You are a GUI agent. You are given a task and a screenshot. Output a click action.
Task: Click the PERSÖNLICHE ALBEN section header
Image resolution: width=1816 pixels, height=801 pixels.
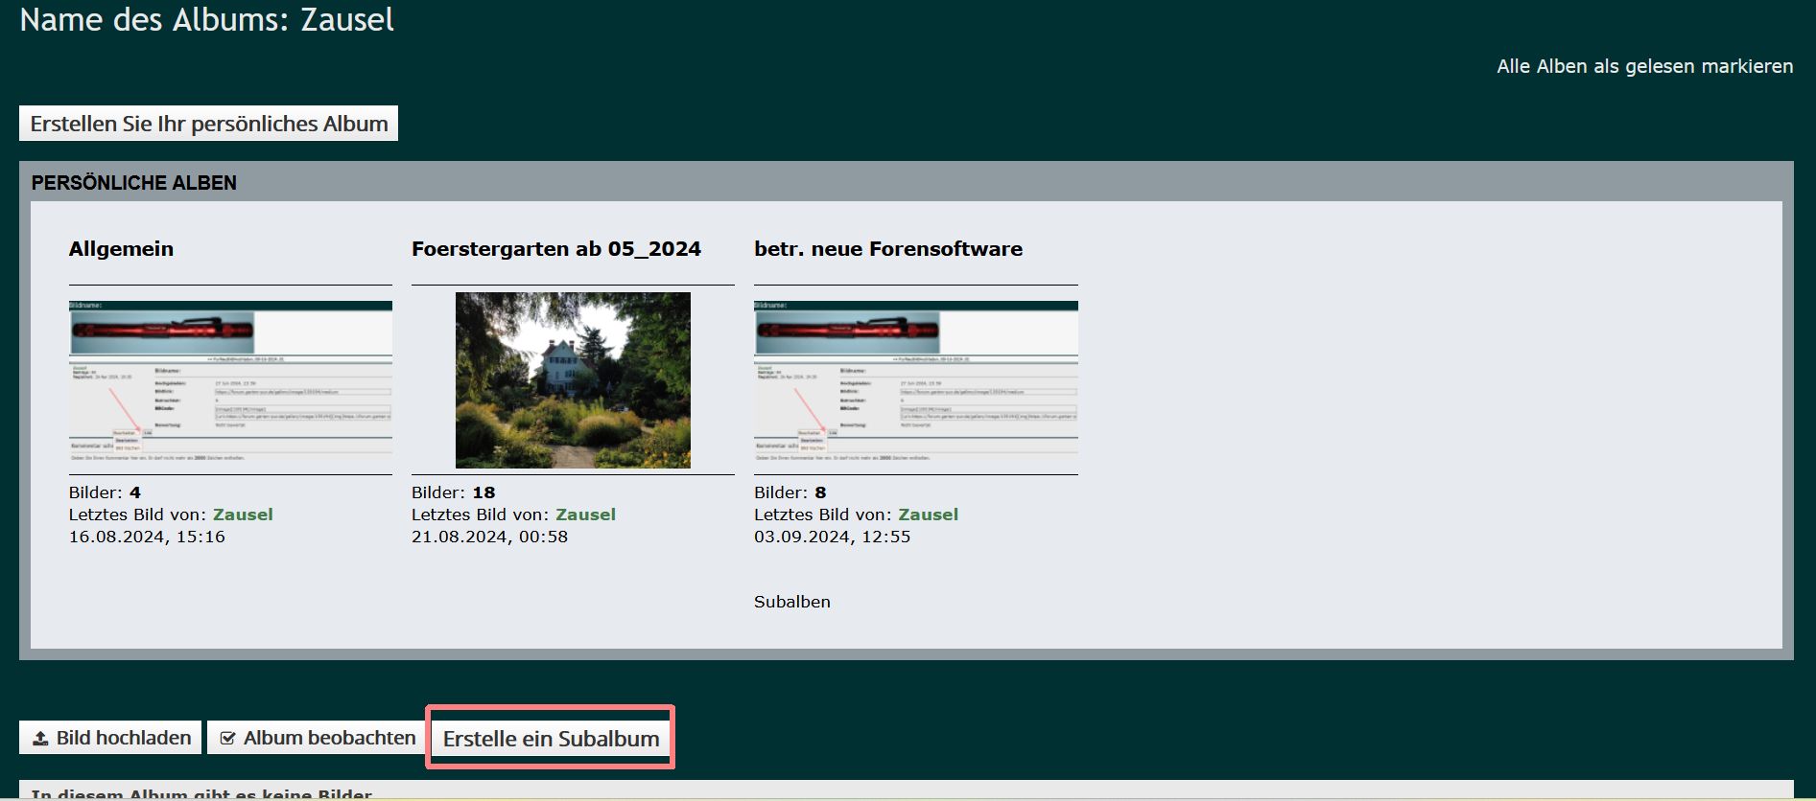[x=133, y=183]
